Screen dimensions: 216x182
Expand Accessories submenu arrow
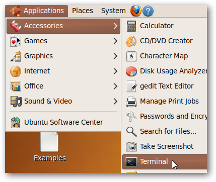tap(115, 26)
